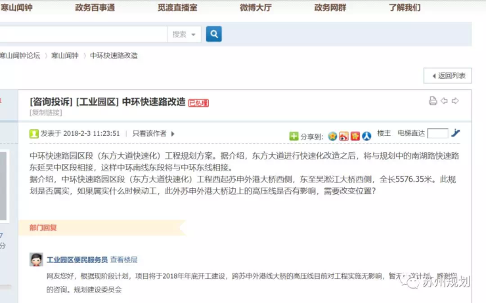
Task: Click the 返回列表 button
Action: 447,75
